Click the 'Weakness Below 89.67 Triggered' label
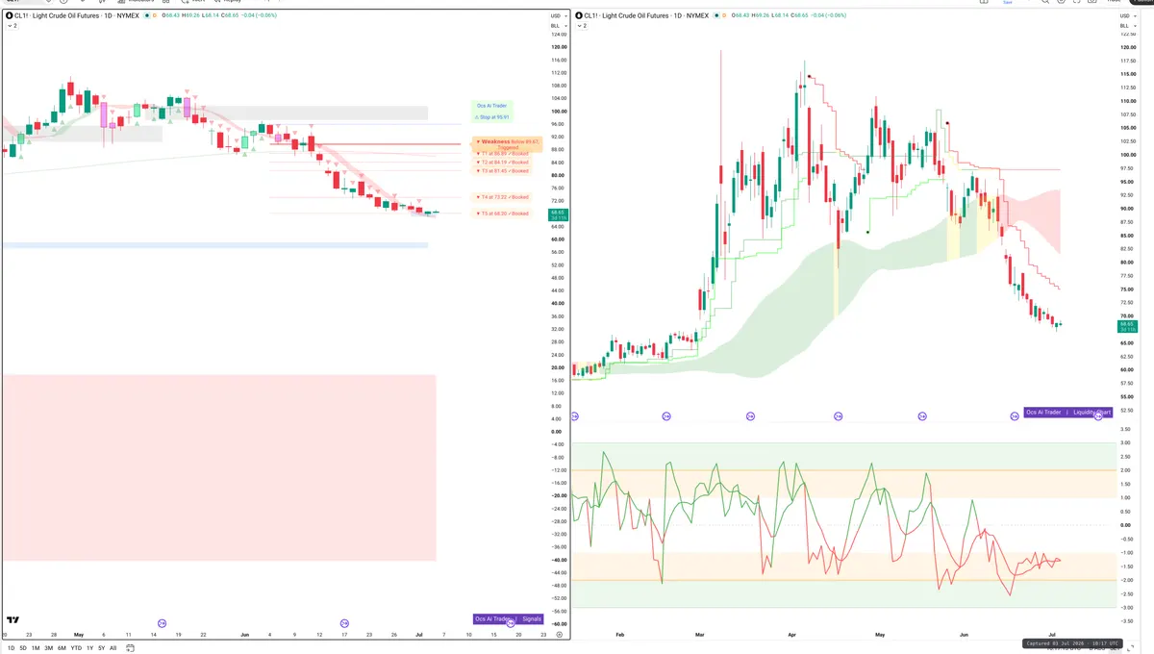 click(x=507, y=144)
